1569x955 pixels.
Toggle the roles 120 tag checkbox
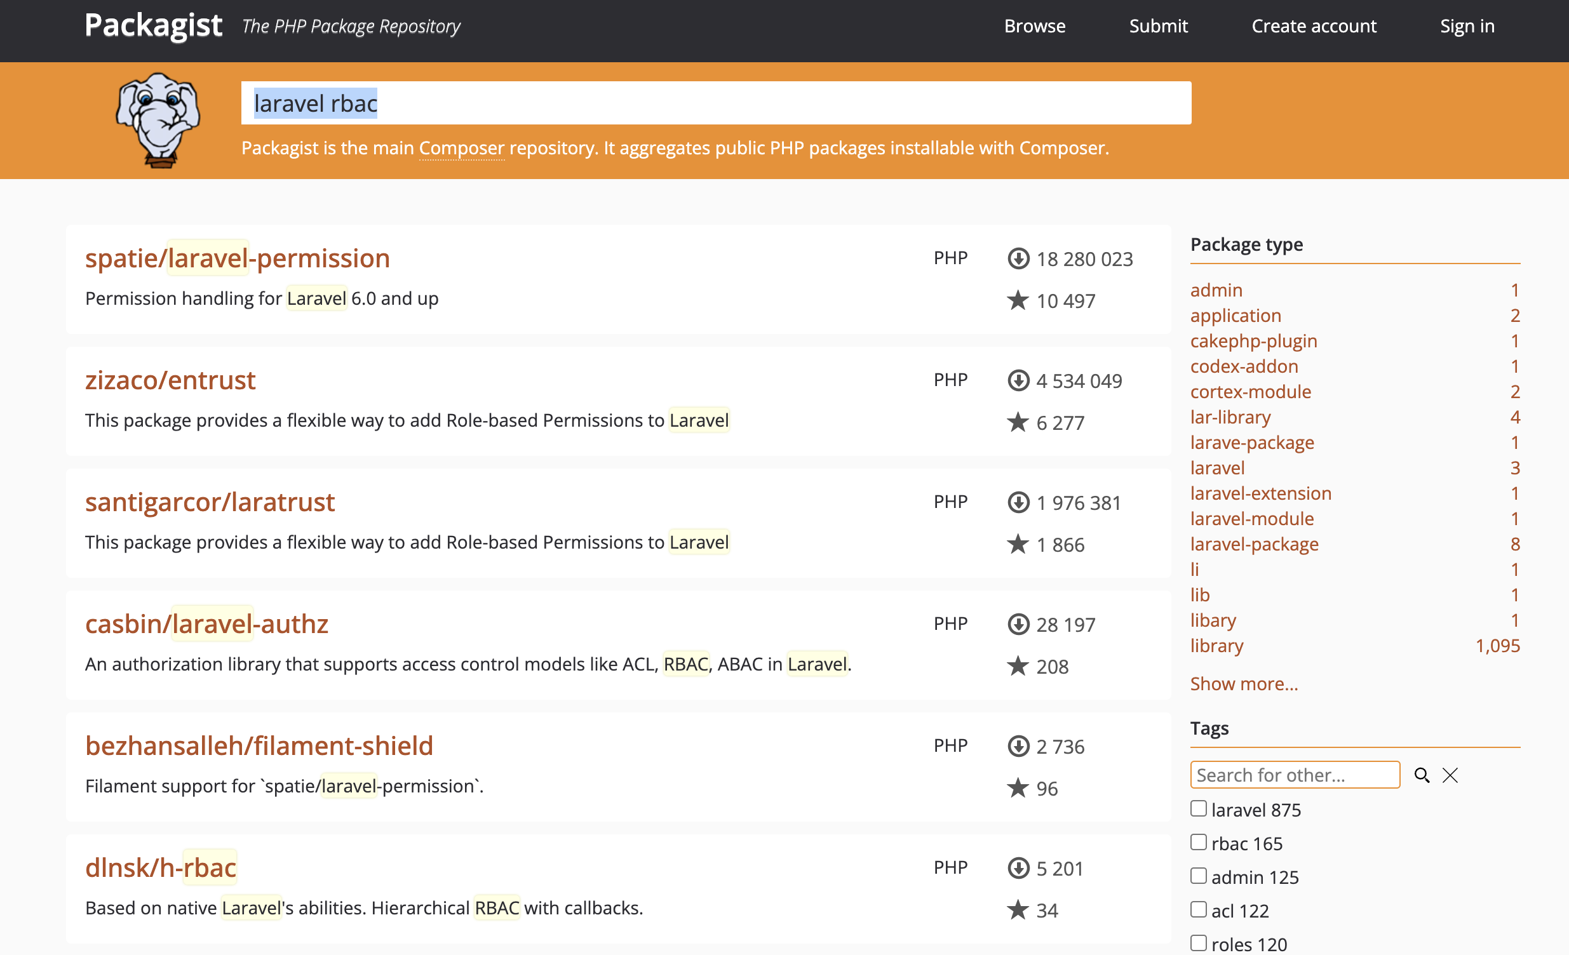(x=1199, y=943)
